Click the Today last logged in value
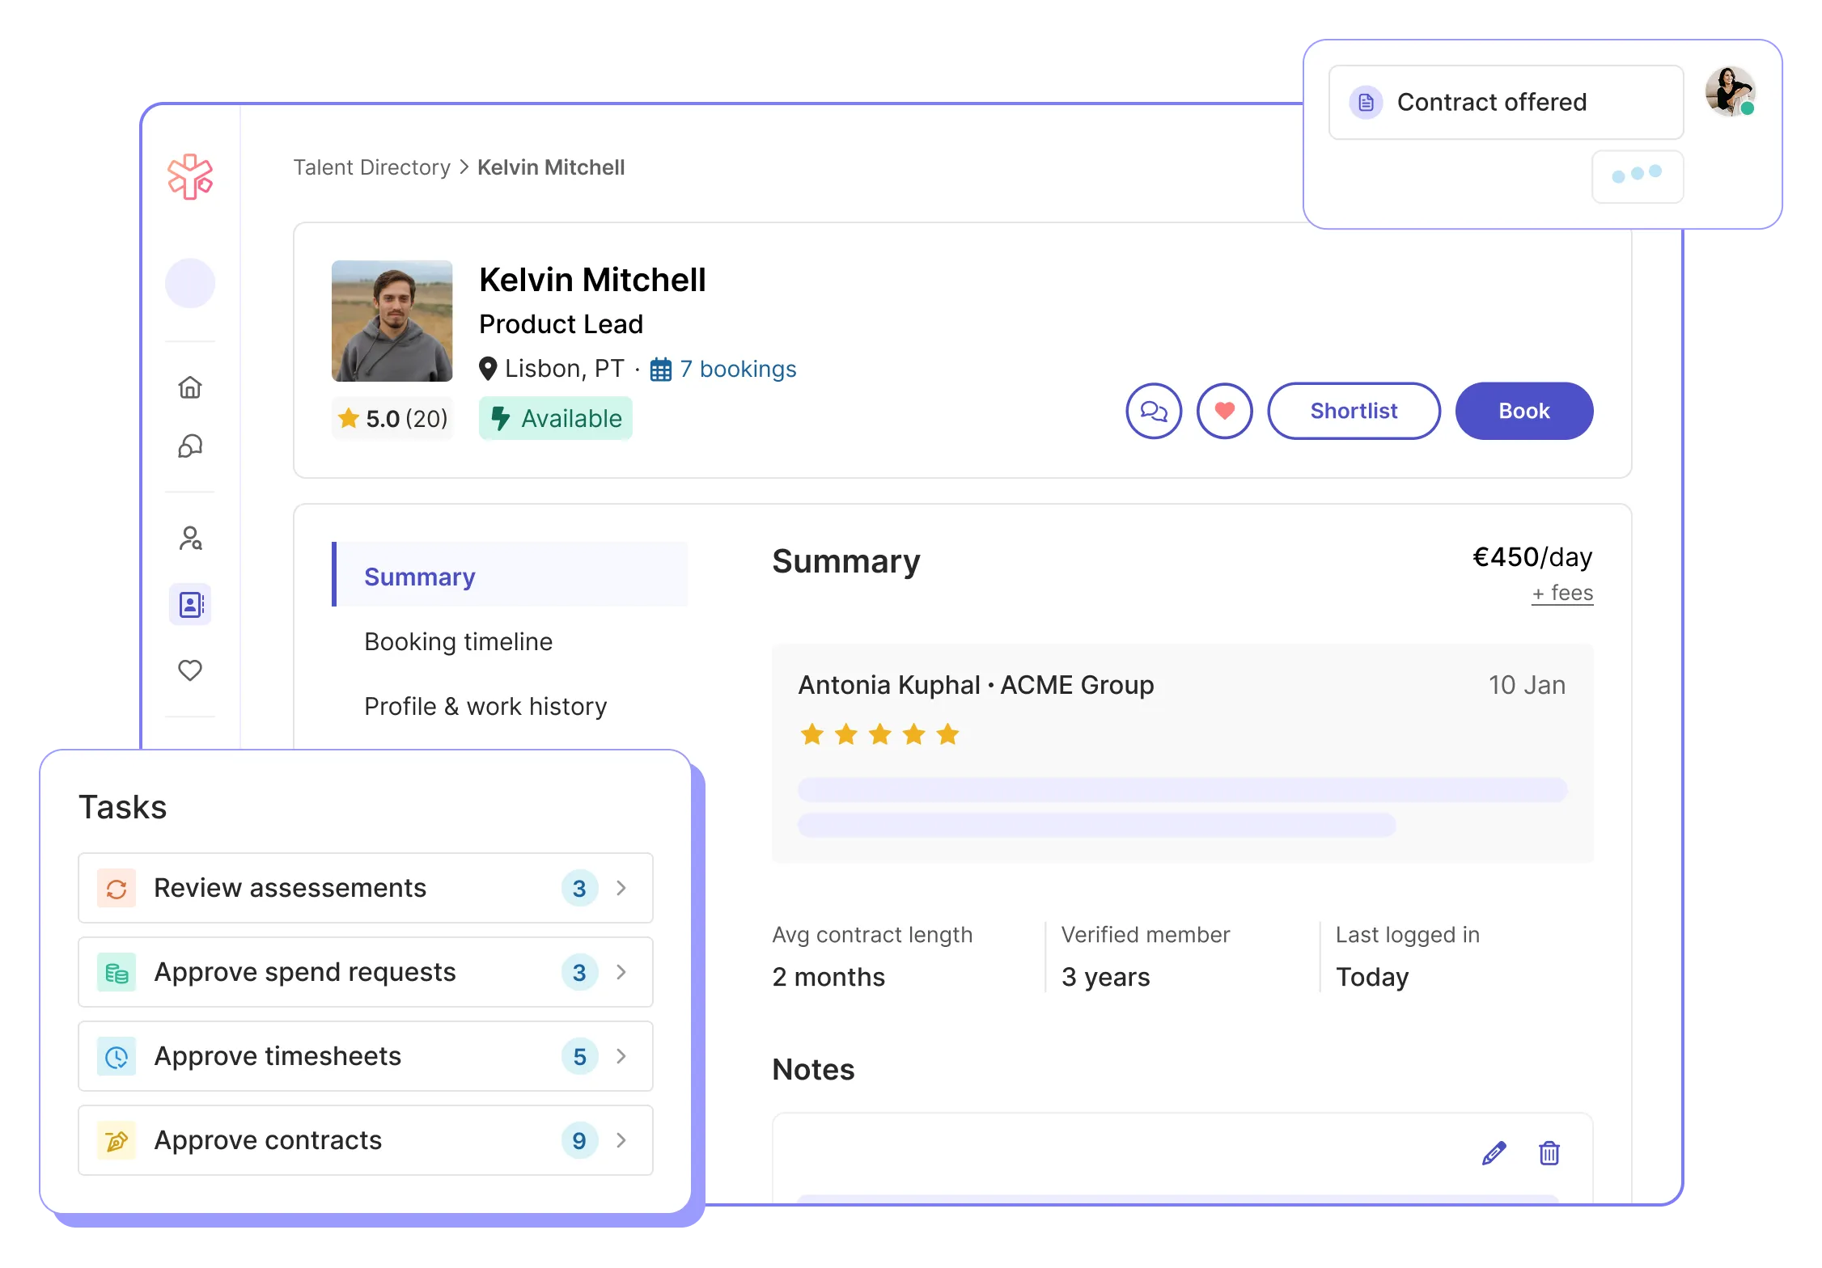This screenshot has height=1268, width=1822. tap(1372, 977)
